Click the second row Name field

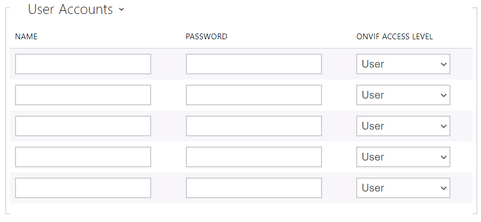click(83, 95)
